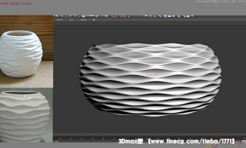Click the round white vase reference photo

(26, 51)
